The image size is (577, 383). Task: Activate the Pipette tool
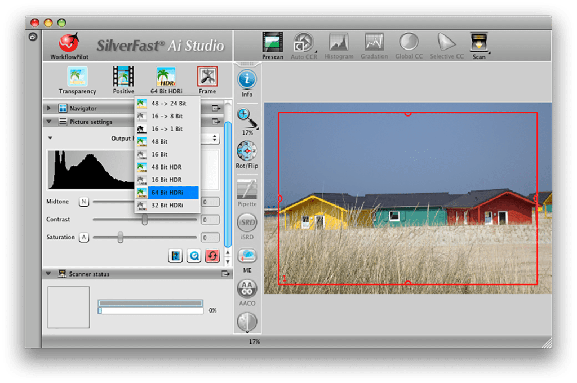[x=246, y=187]
